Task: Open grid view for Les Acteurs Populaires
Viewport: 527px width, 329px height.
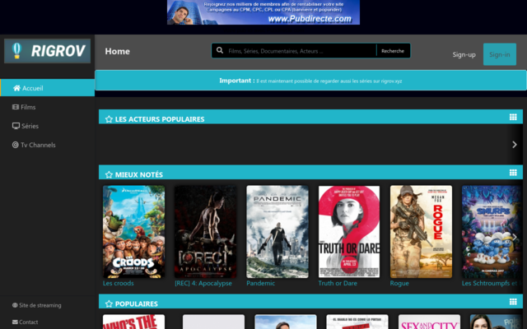Action: (x=513, y=117)
